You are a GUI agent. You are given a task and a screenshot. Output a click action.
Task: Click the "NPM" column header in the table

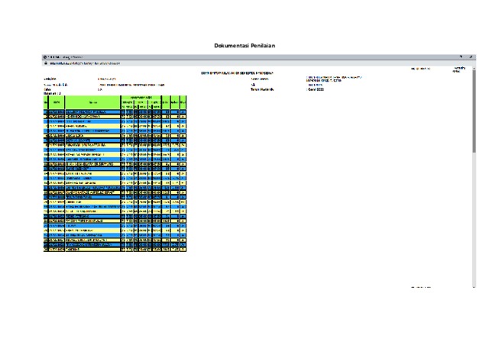point(57,102)
